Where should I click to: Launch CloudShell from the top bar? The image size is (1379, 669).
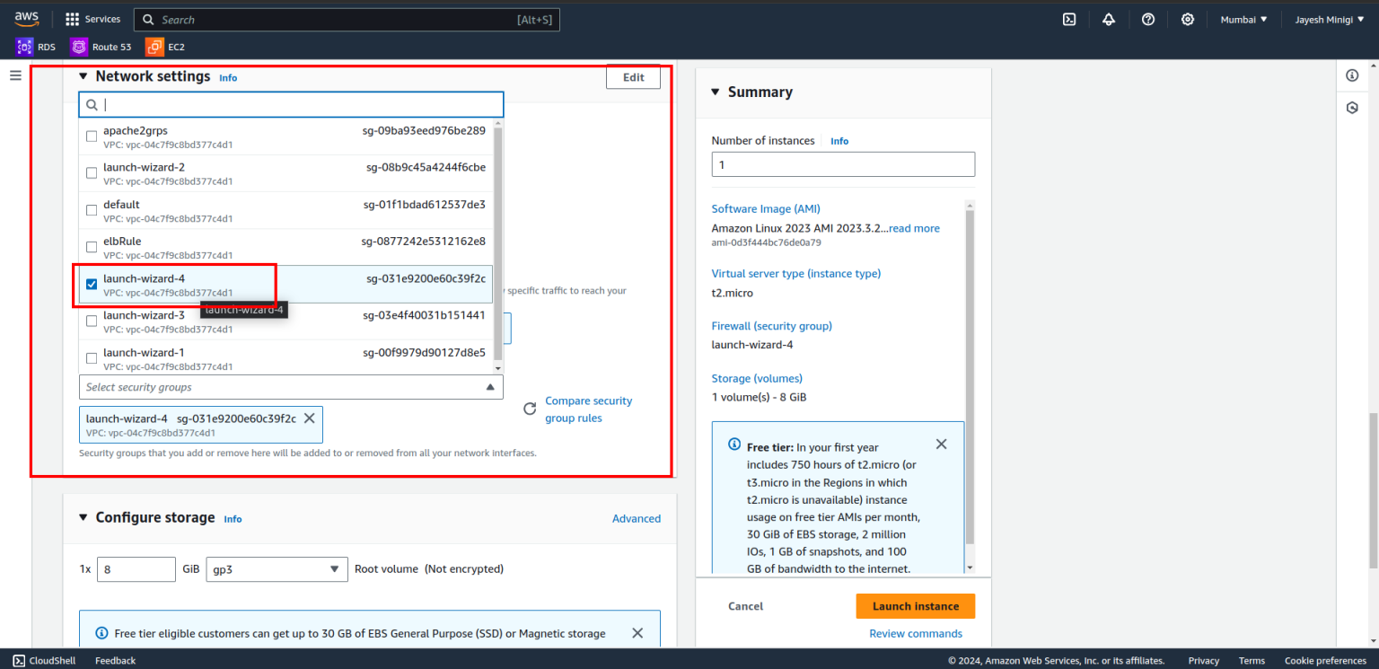point(1068,19)
